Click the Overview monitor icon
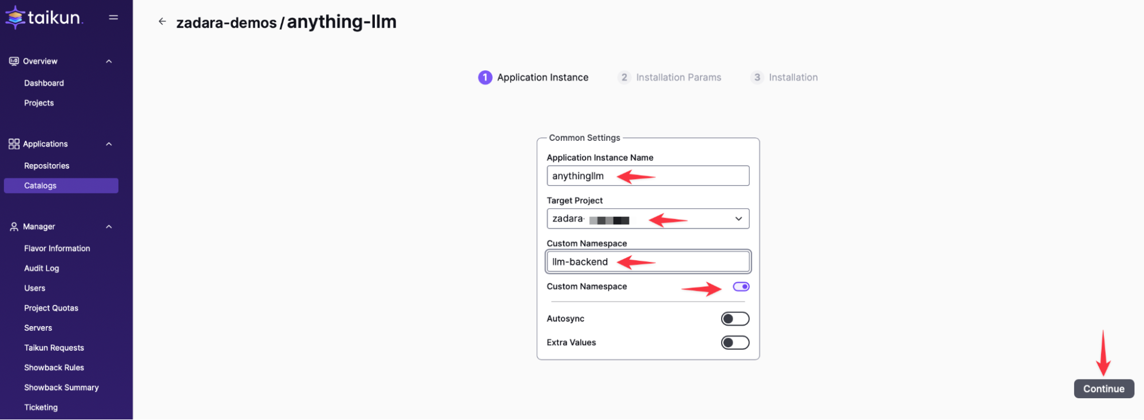This screenshot has height=420, width=1144. pyautogui.click(x=14, y=61)
